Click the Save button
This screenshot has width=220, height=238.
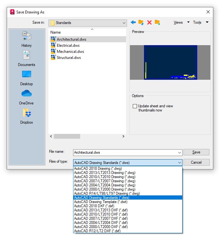point(196,152)
